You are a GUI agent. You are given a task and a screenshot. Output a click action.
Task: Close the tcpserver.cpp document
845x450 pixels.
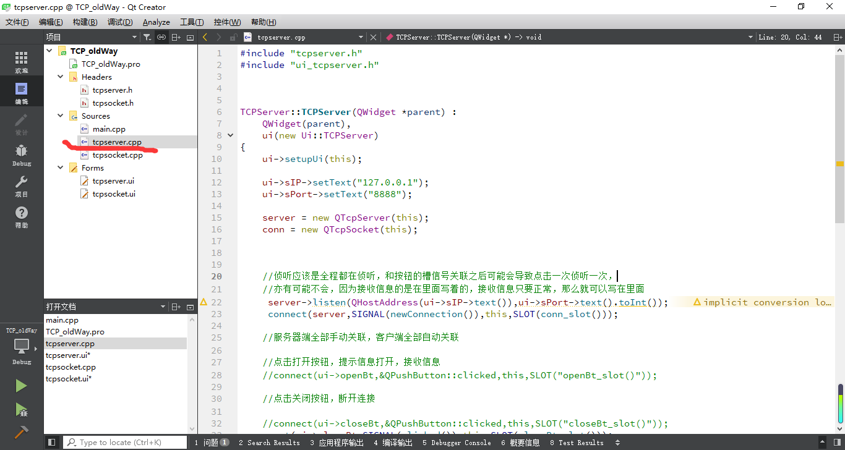click(373, 37)
